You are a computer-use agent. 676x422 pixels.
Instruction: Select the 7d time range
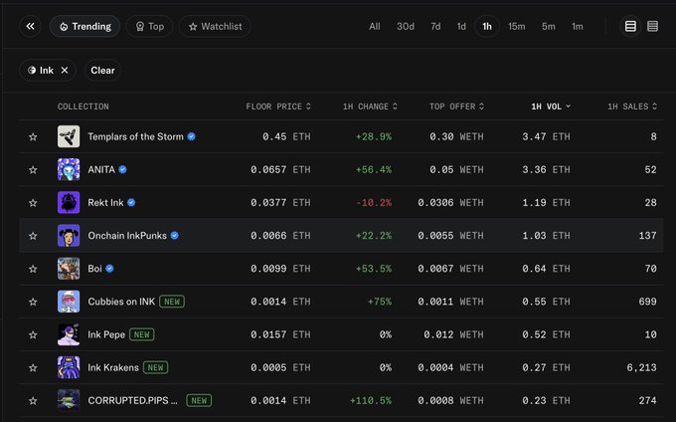pos(435,26)
